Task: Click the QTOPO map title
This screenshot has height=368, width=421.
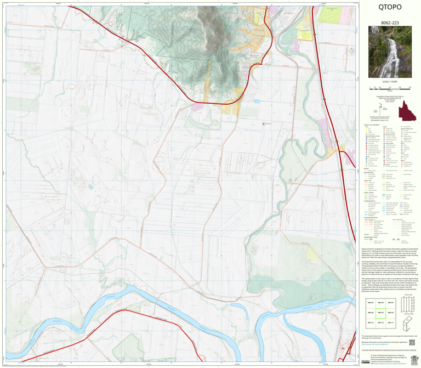Action: click(390, 7)
